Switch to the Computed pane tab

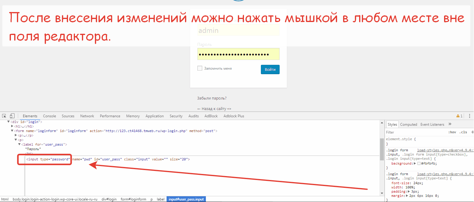[409, 125]
